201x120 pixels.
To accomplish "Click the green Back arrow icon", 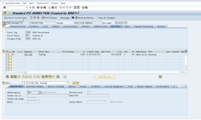I will coord(38,7).
